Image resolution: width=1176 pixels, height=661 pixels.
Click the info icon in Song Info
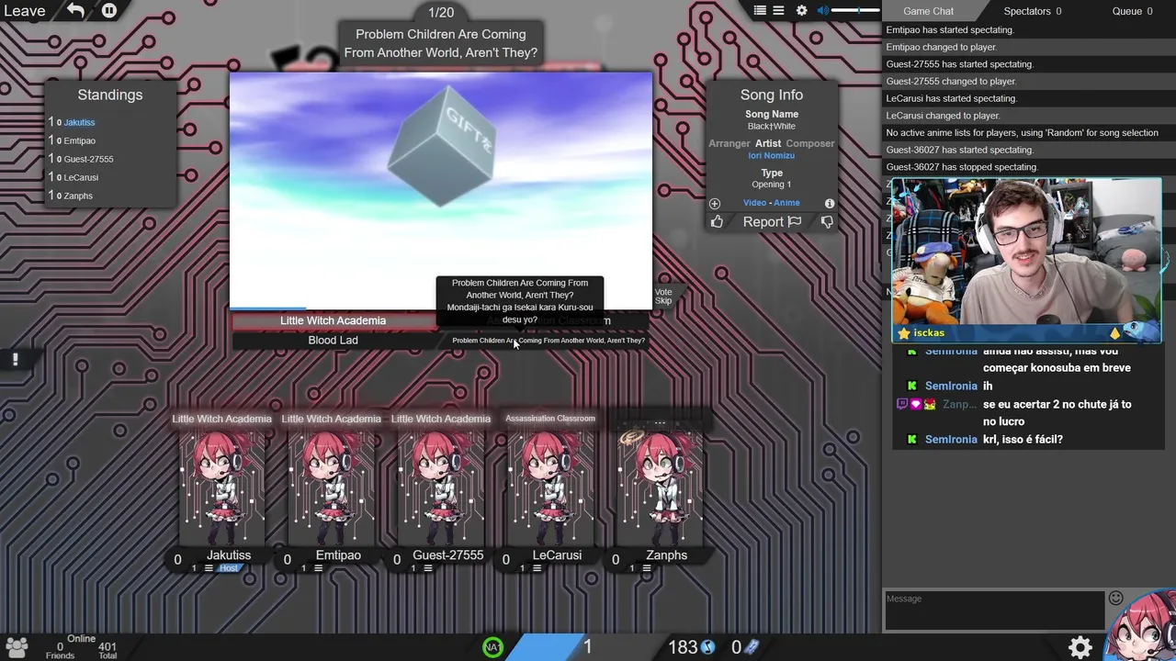pyautogui.click(x=830, y=203)
